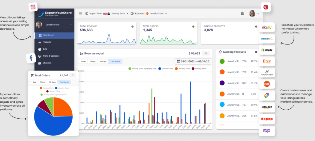Click the eBid channel logo
315x141 pixels.
[x=267, y=84]
